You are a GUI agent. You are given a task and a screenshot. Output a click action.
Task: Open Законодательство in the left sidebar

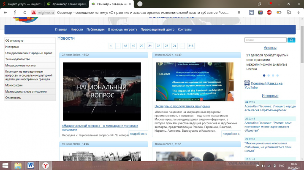point(30,59)
